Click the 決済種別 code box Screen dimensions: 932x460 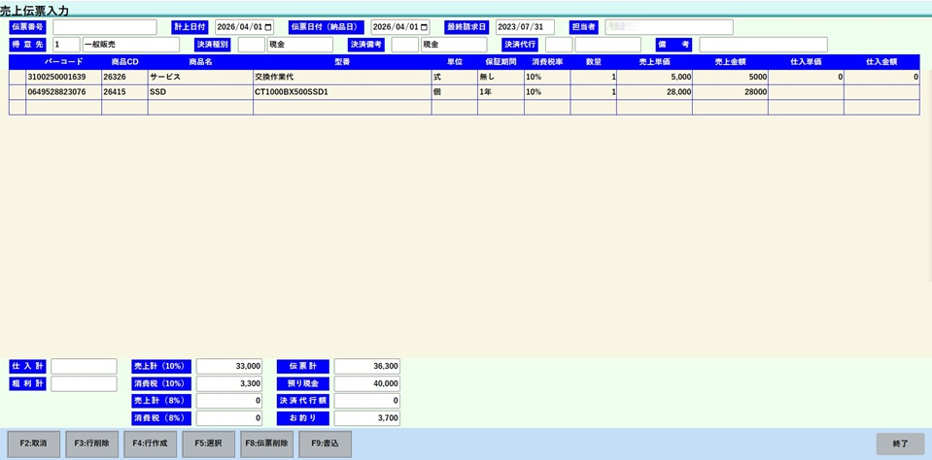point(251,45)
